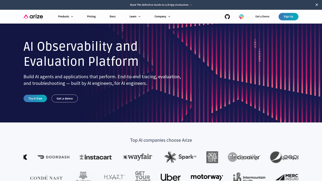Click the Try it free button
The image size is (322, 181).
[35, 99]
